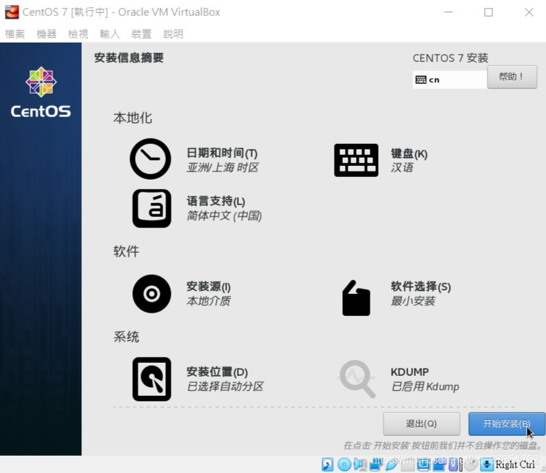Screen dimensions: 546x473
Task: Open Keyboard (键盘) settings icon
Action: (356, 160)
